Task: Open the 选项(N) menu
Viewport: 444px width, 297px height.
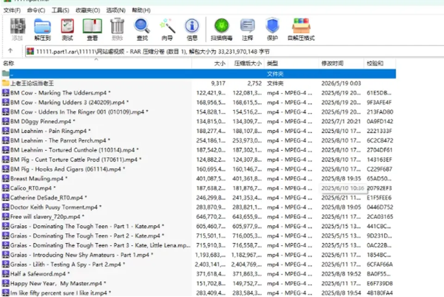Action: click(x=116, y=10)
